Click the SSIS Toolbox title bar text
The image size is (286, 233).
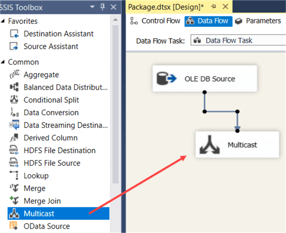click(x=21, y=7)
